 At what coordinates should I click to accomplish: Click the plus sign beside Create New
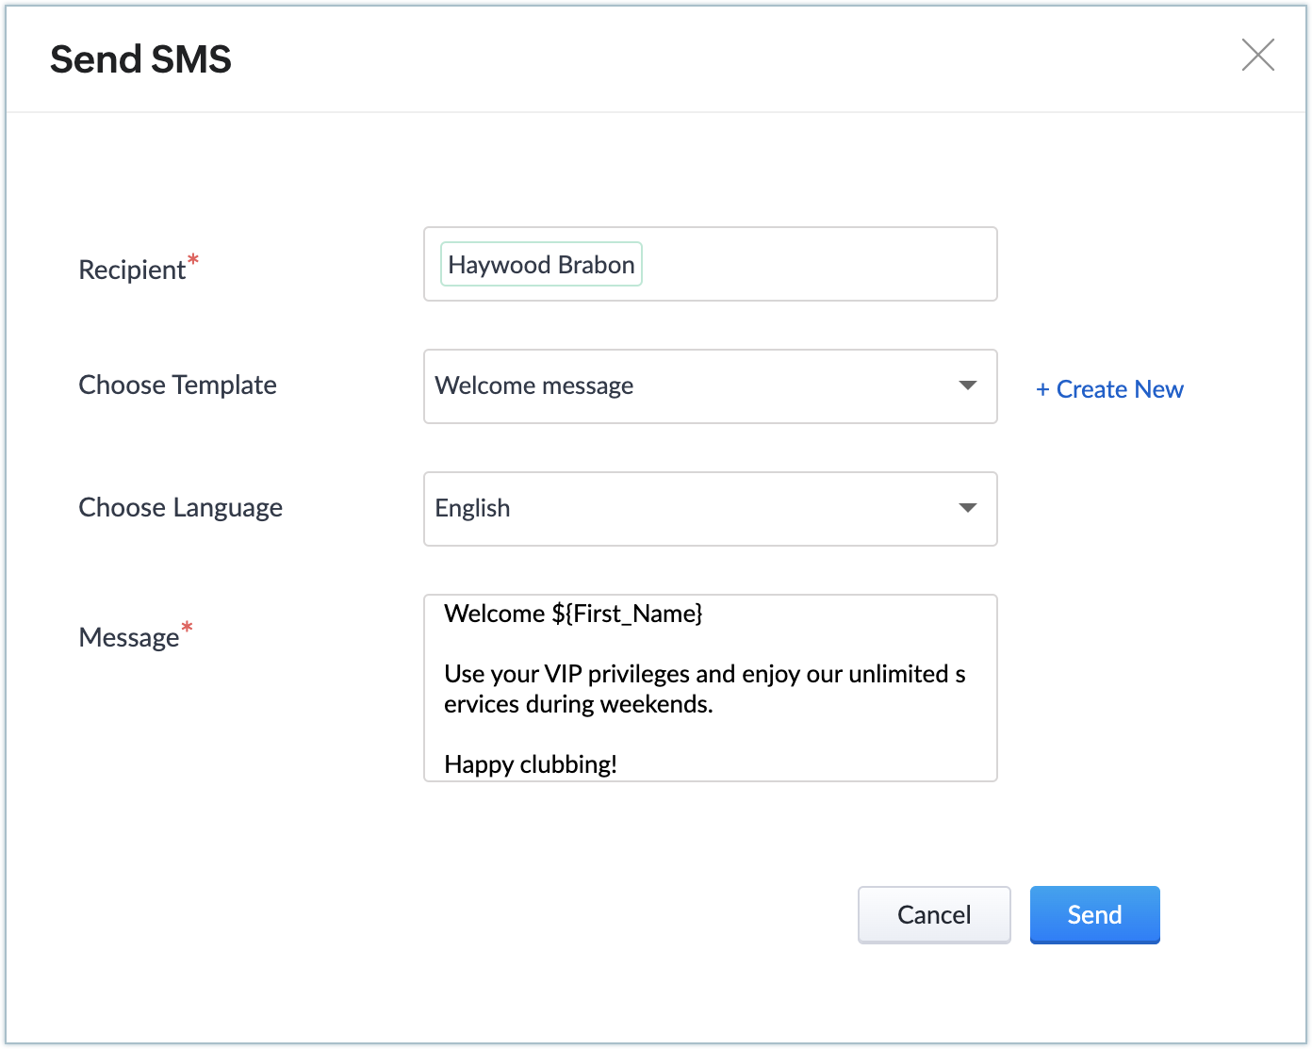pos(1042,389)
